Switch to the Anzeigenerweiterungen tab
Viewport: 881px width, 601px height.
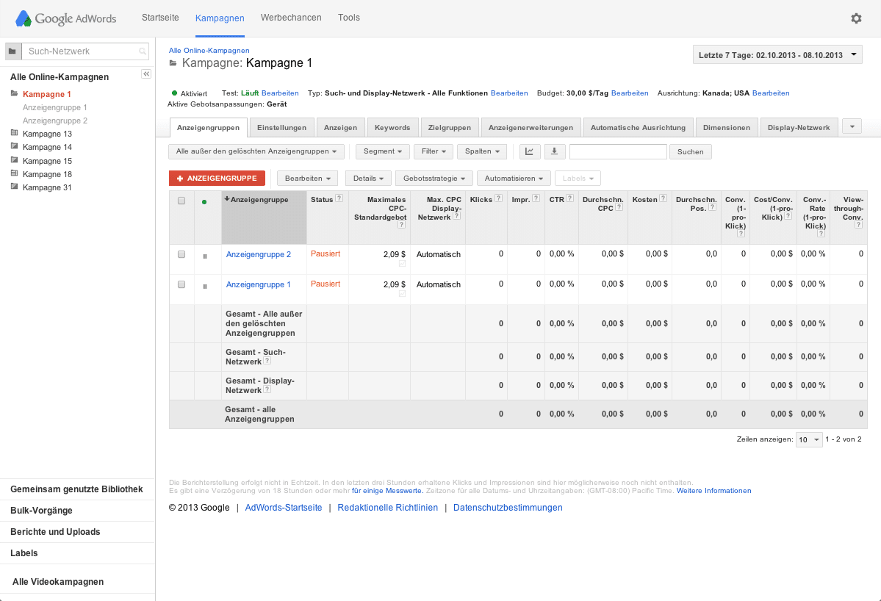click(531, 128)
